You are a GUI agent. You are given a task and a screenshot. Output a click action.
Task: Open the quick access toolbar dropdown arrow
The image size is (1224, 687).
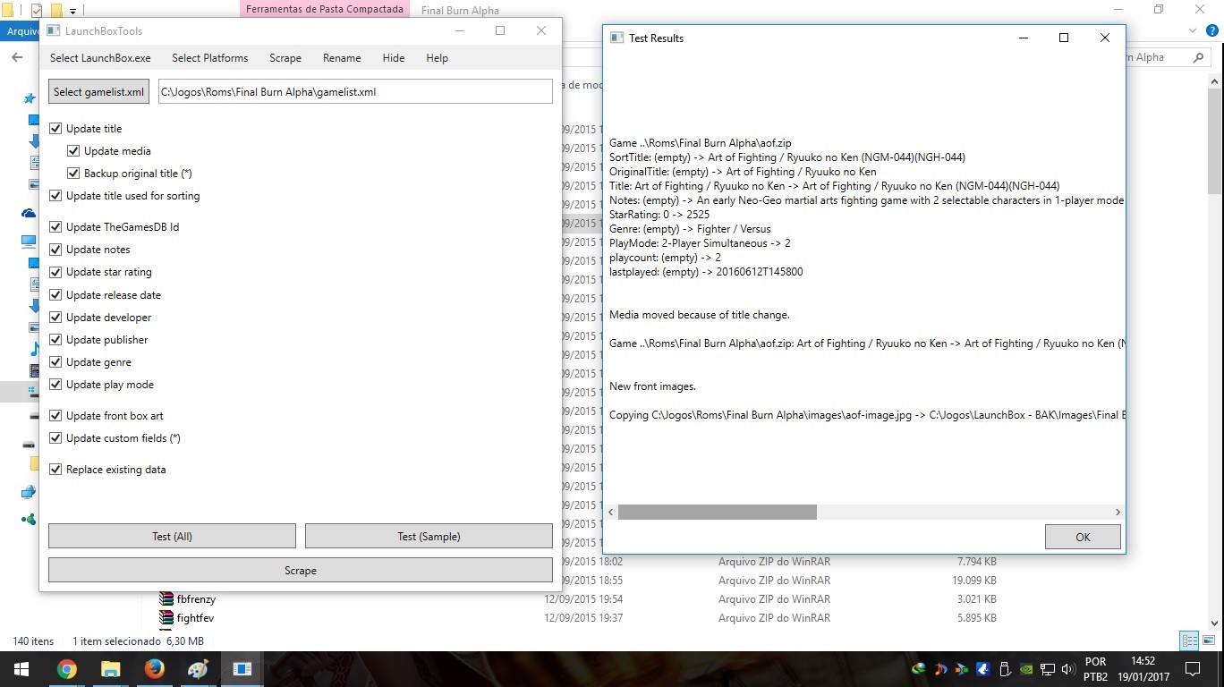(x=72, y=12)
